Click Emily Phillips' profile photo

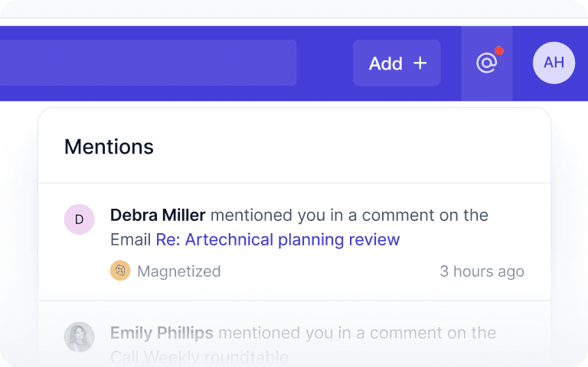(x=79, y=336)
